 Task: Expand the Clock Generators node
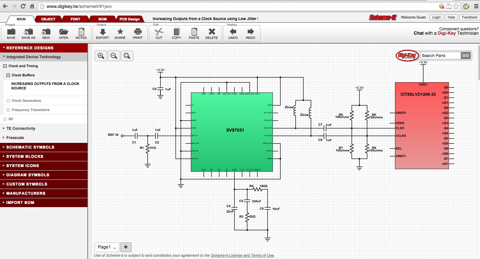[8, 101]
